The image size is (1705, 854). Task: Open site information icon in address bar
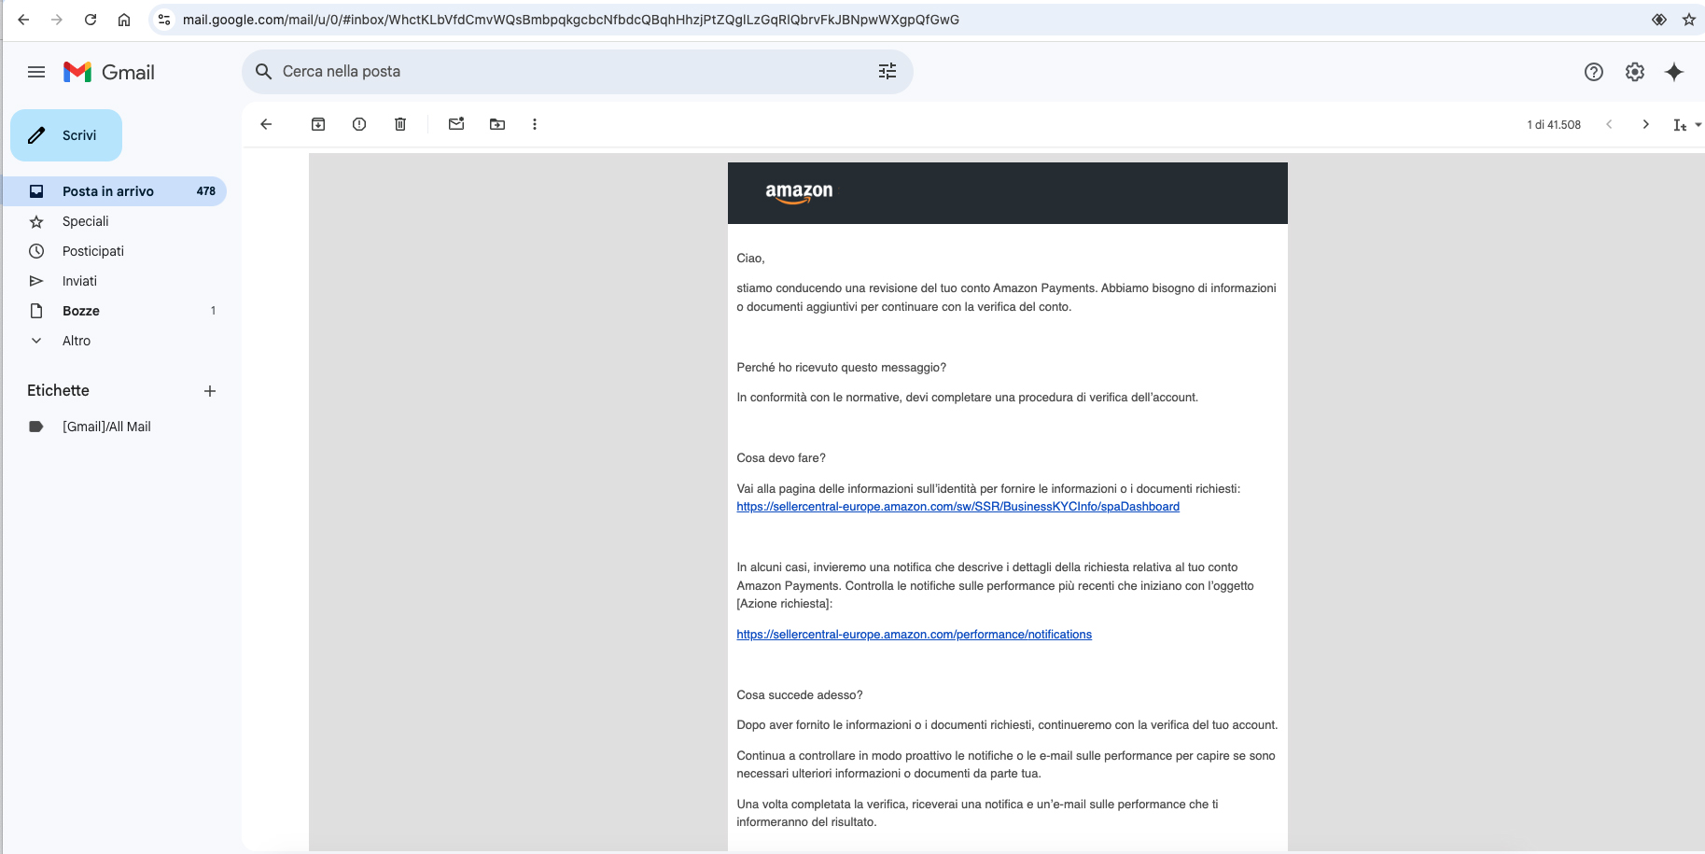[x=164, y=20]
